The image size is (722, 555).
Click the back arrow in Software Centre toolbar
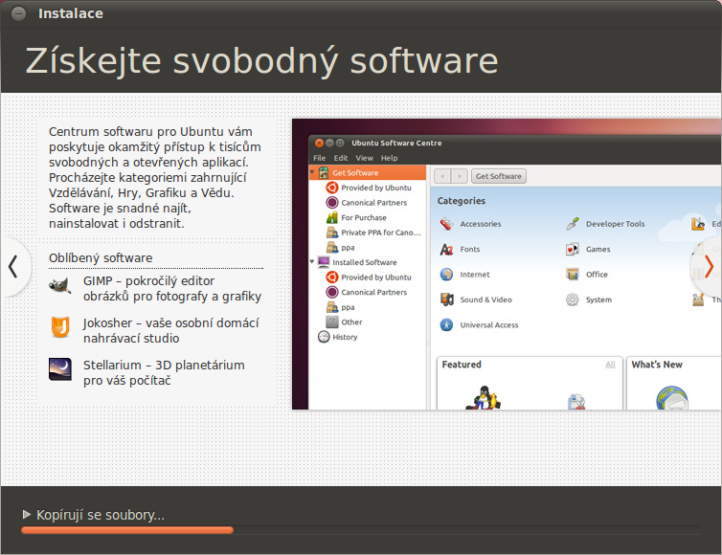pos(442,176)
